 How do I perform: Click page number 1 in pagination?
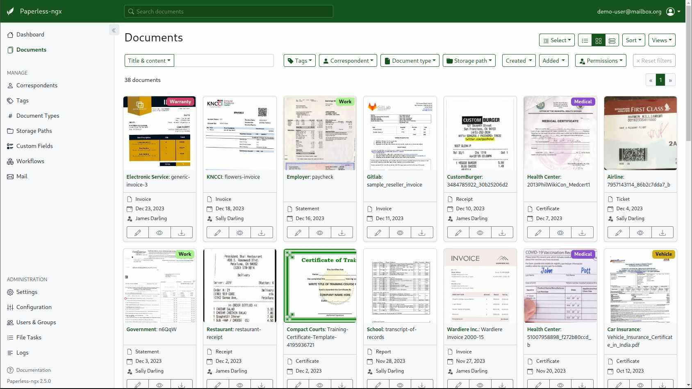(660, 80)
